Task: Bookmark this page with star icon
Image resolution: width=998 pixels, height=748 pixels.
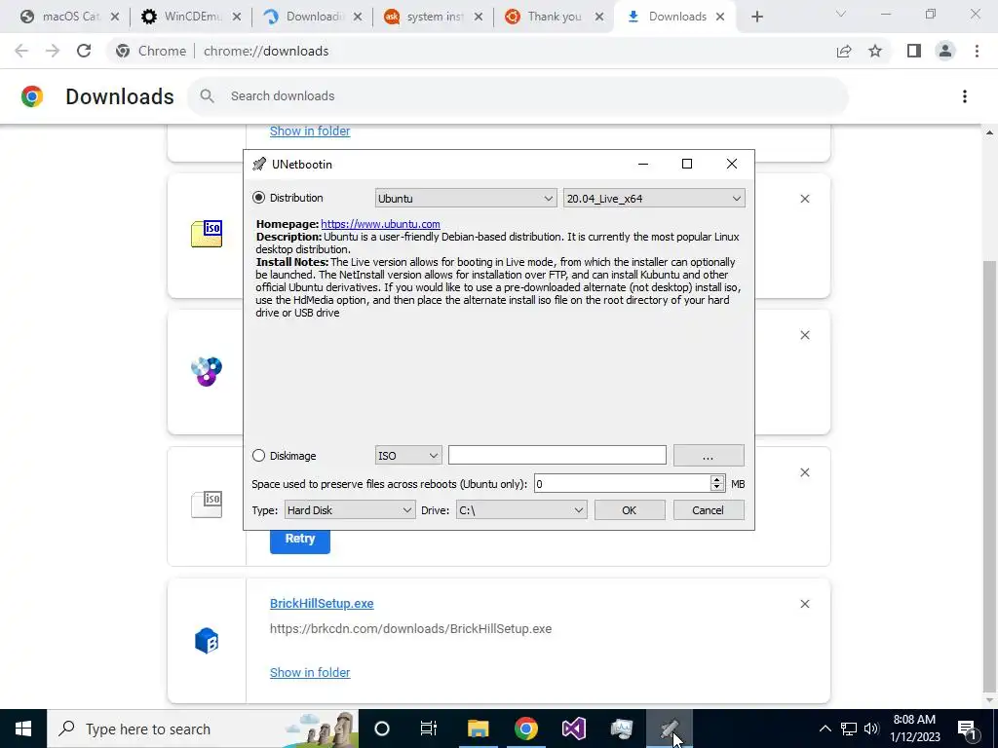Action: coord(875,51)
